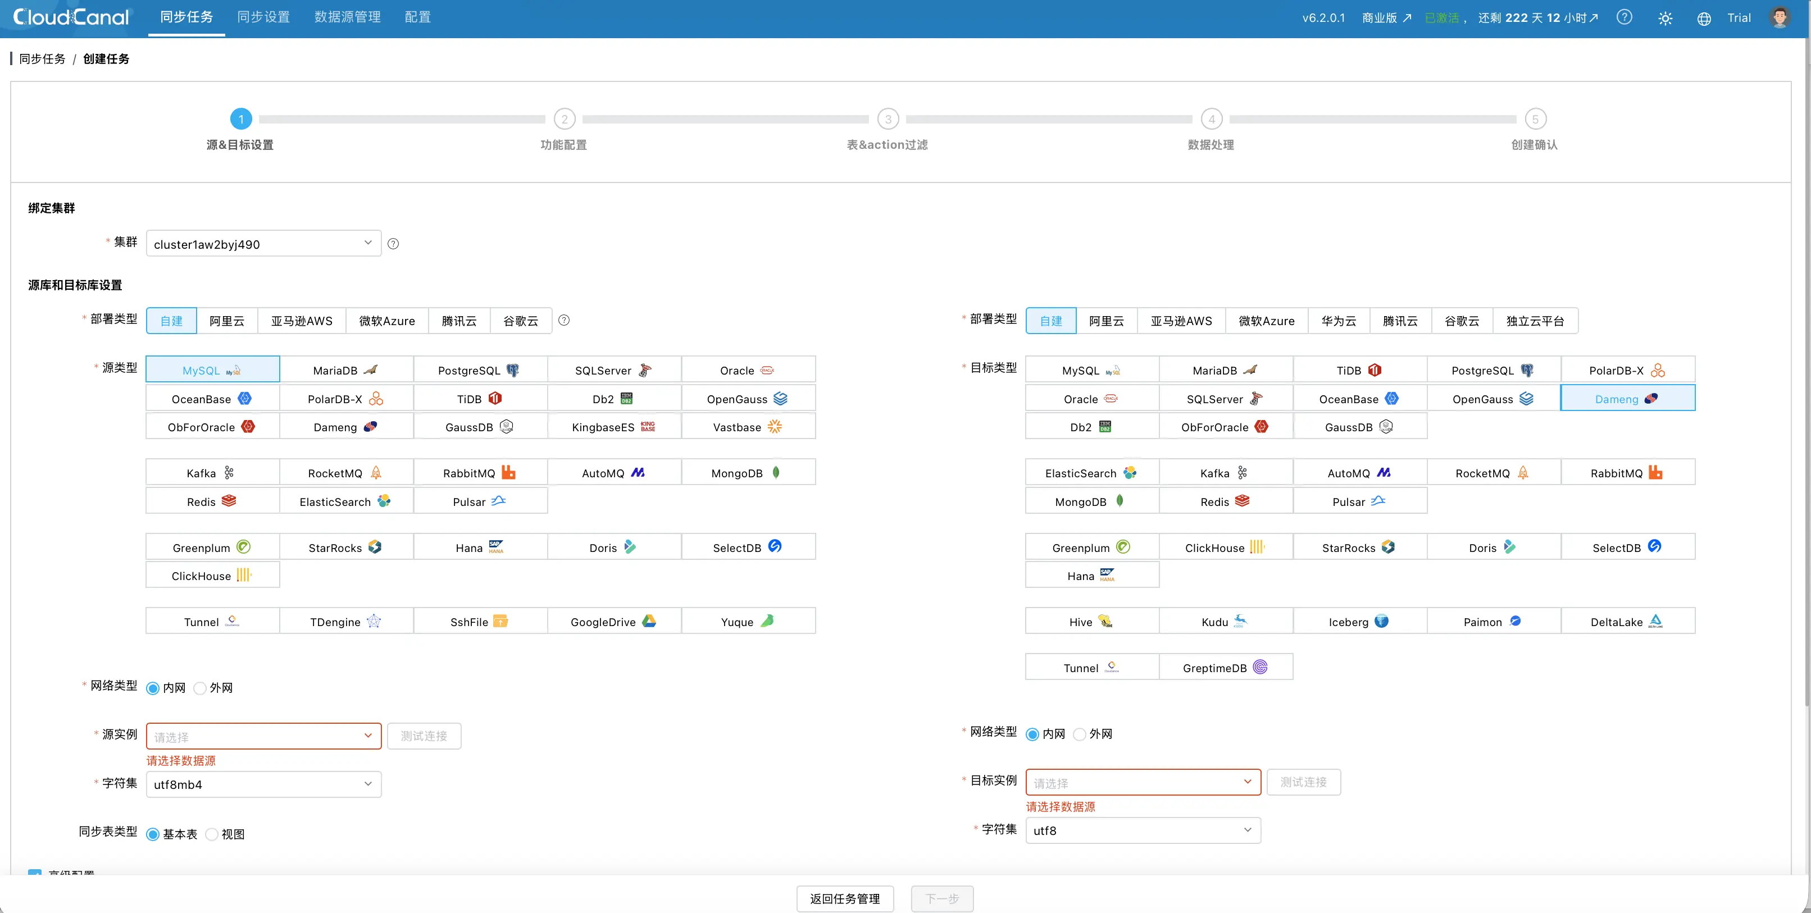Click 同步任务 breadcrumb link
1811x913 pixels.
(x=42, y=58)
